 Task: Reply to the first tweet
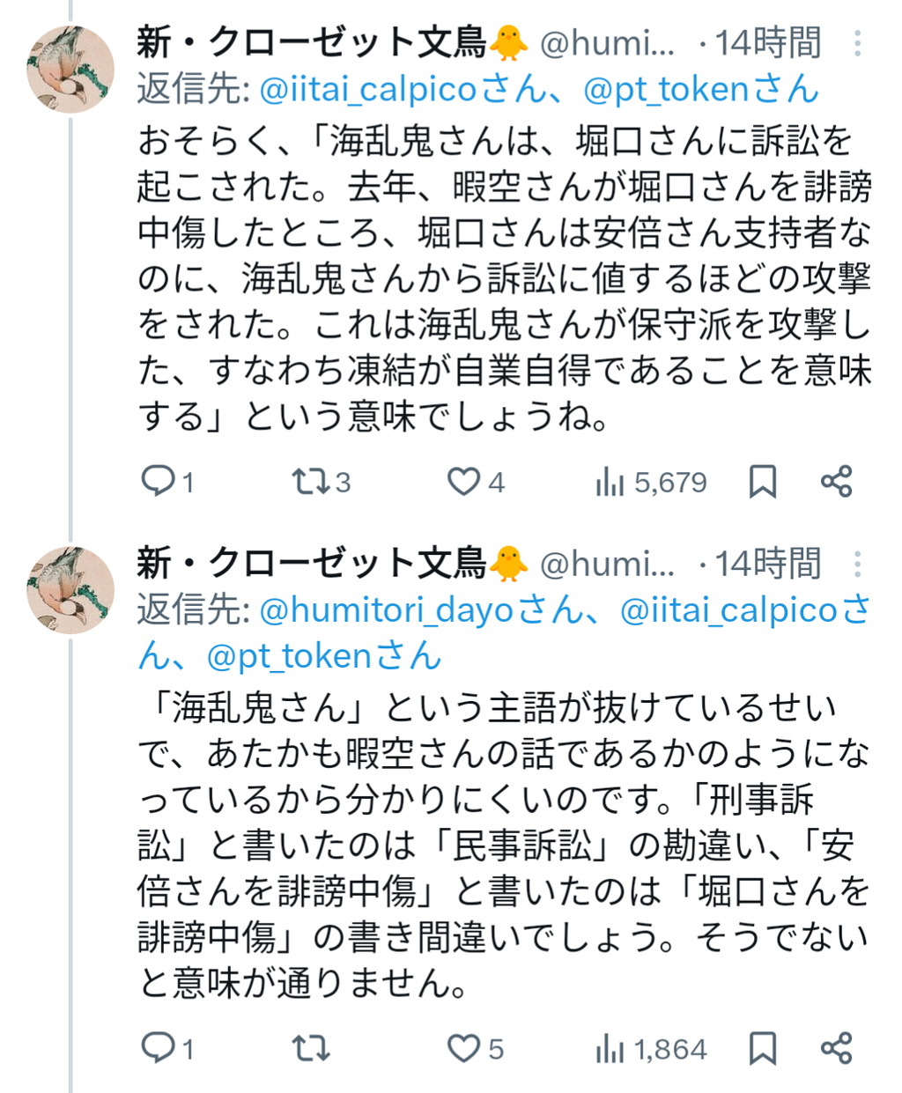159,481
